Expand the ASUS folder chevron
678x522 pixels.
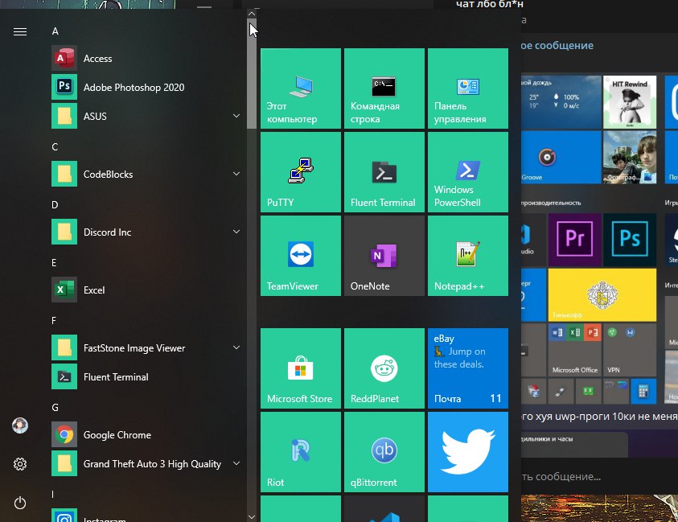point(236,116)
